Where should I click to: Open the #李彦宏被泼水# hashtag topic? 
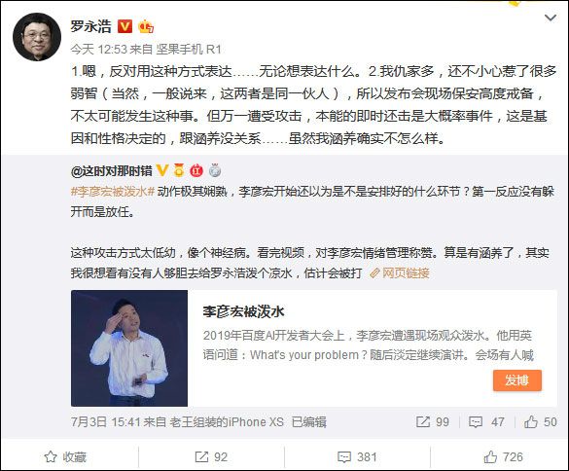113,191
